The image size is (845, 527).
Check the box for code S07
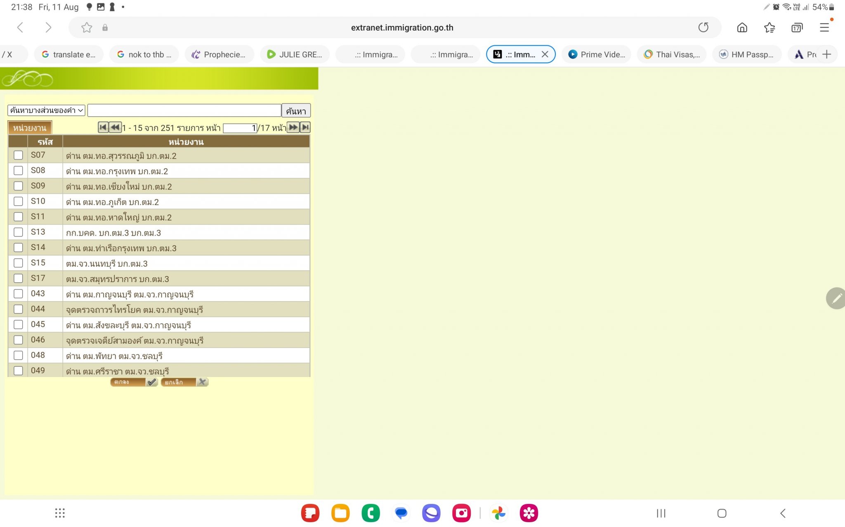coord(18,155)
